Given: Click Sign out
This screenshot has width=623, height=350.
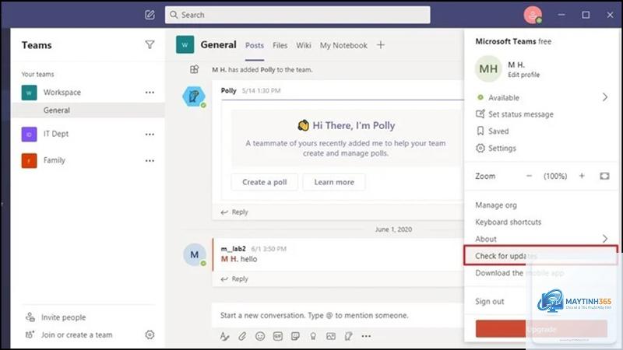Looking at the screenshot, I should pos(490,302).
